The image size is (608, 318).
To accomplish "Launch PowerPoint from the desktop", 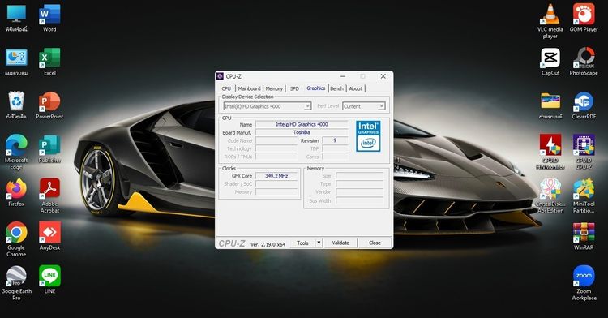I will [x=49, y=105].
